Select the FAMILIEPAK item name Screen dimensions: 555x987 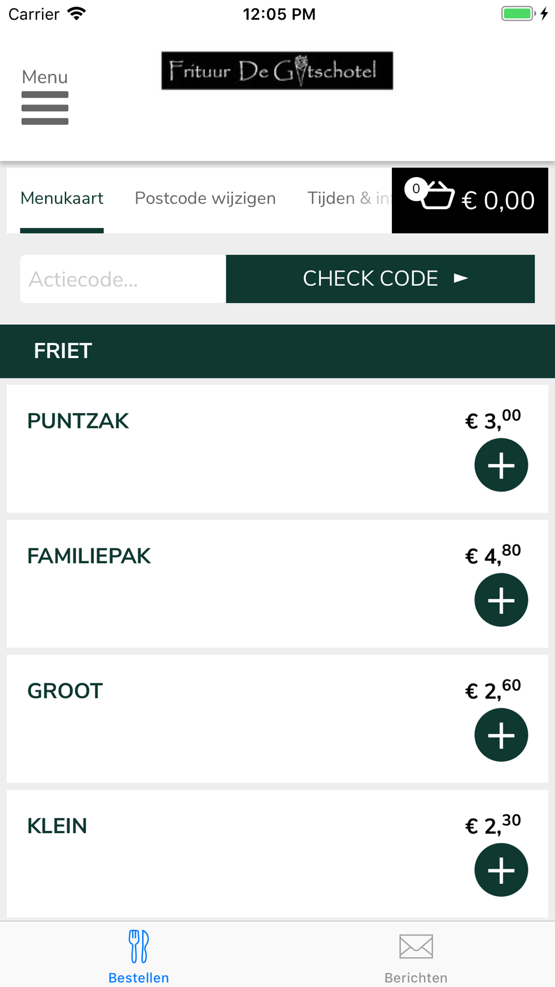coord(89,556)
